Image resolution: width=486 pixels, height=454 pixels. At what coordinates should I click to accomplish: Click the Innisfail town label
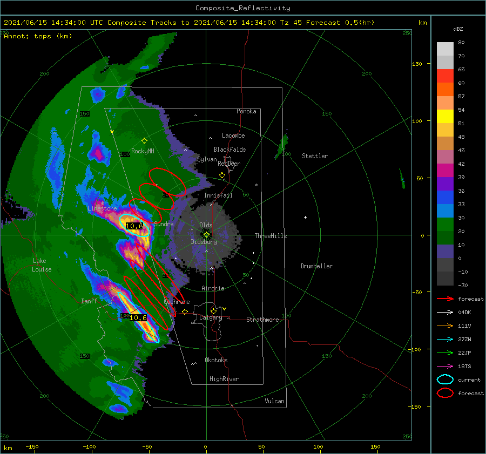(x=218, y=195)
